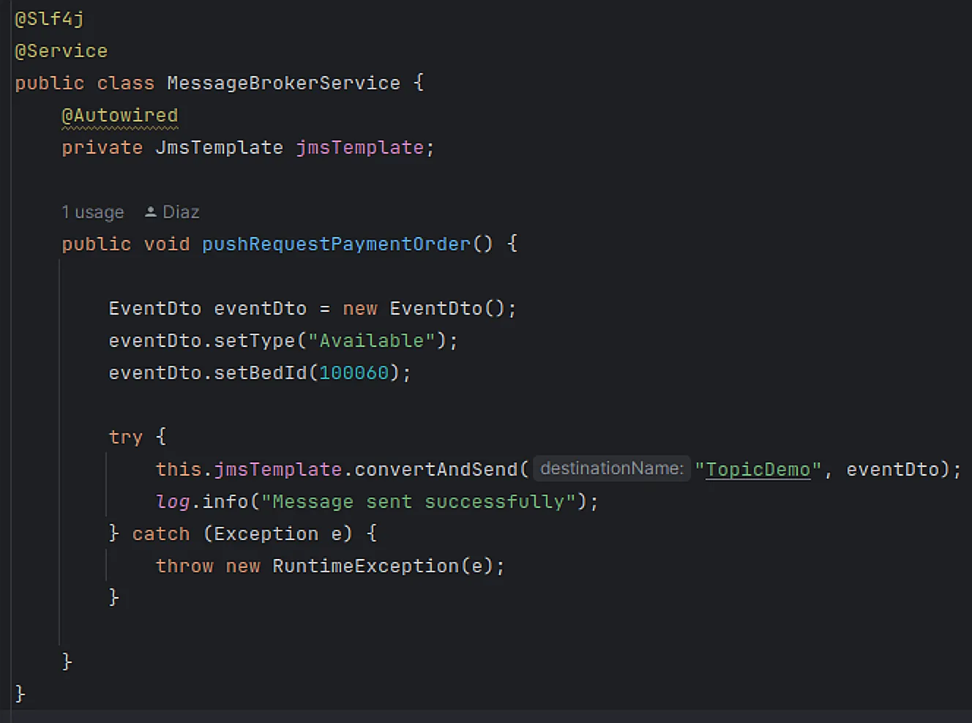972x723 pixels.
Task: Click the catch keyword
Action: 160,534
